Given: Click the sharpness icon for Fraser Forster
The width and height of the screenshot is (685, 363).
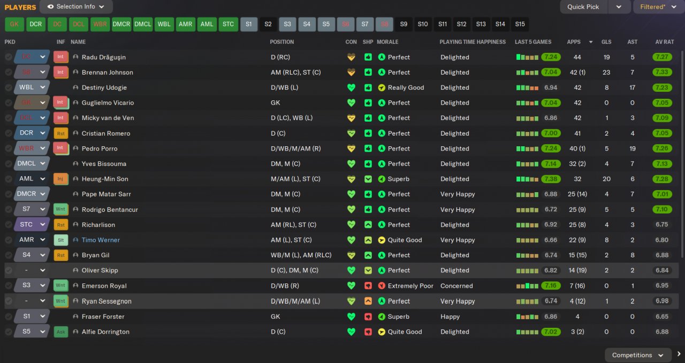Looking at the screenshot, I should (368, 317).
